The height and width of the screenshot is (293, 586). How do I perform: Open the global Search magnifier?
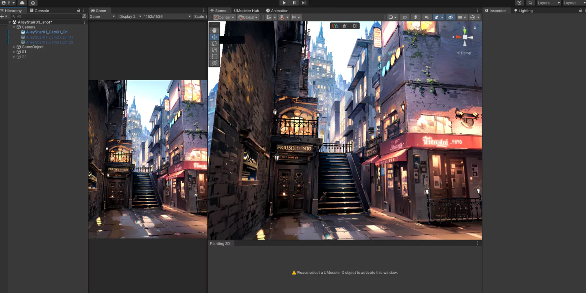(530, 3)
